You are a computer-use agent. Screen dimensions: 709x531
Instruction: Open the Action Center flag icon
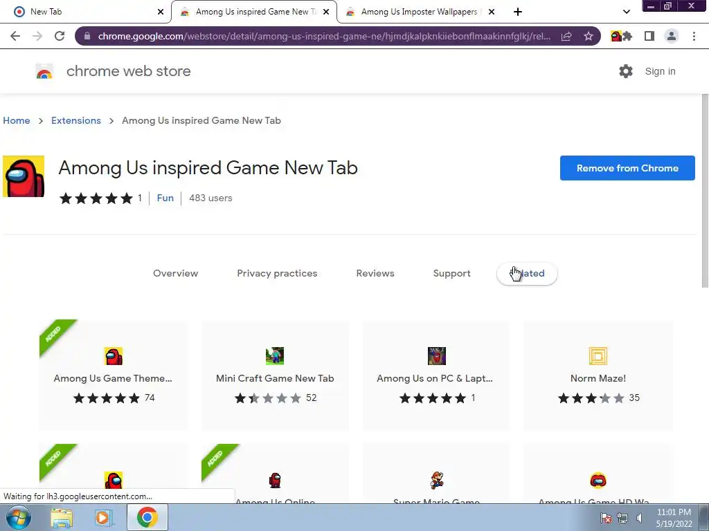[606, 518]
